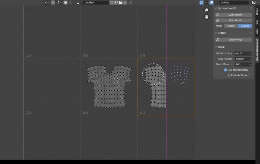260x164 pixels.
Task: Open the UV Mirror Axis dropdown
Action: point(243,53)
